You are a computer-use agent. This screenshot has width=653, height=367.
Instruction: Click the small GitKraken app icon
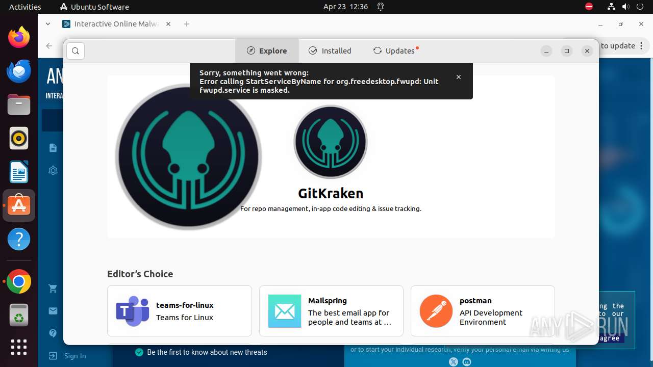[331, 142]
